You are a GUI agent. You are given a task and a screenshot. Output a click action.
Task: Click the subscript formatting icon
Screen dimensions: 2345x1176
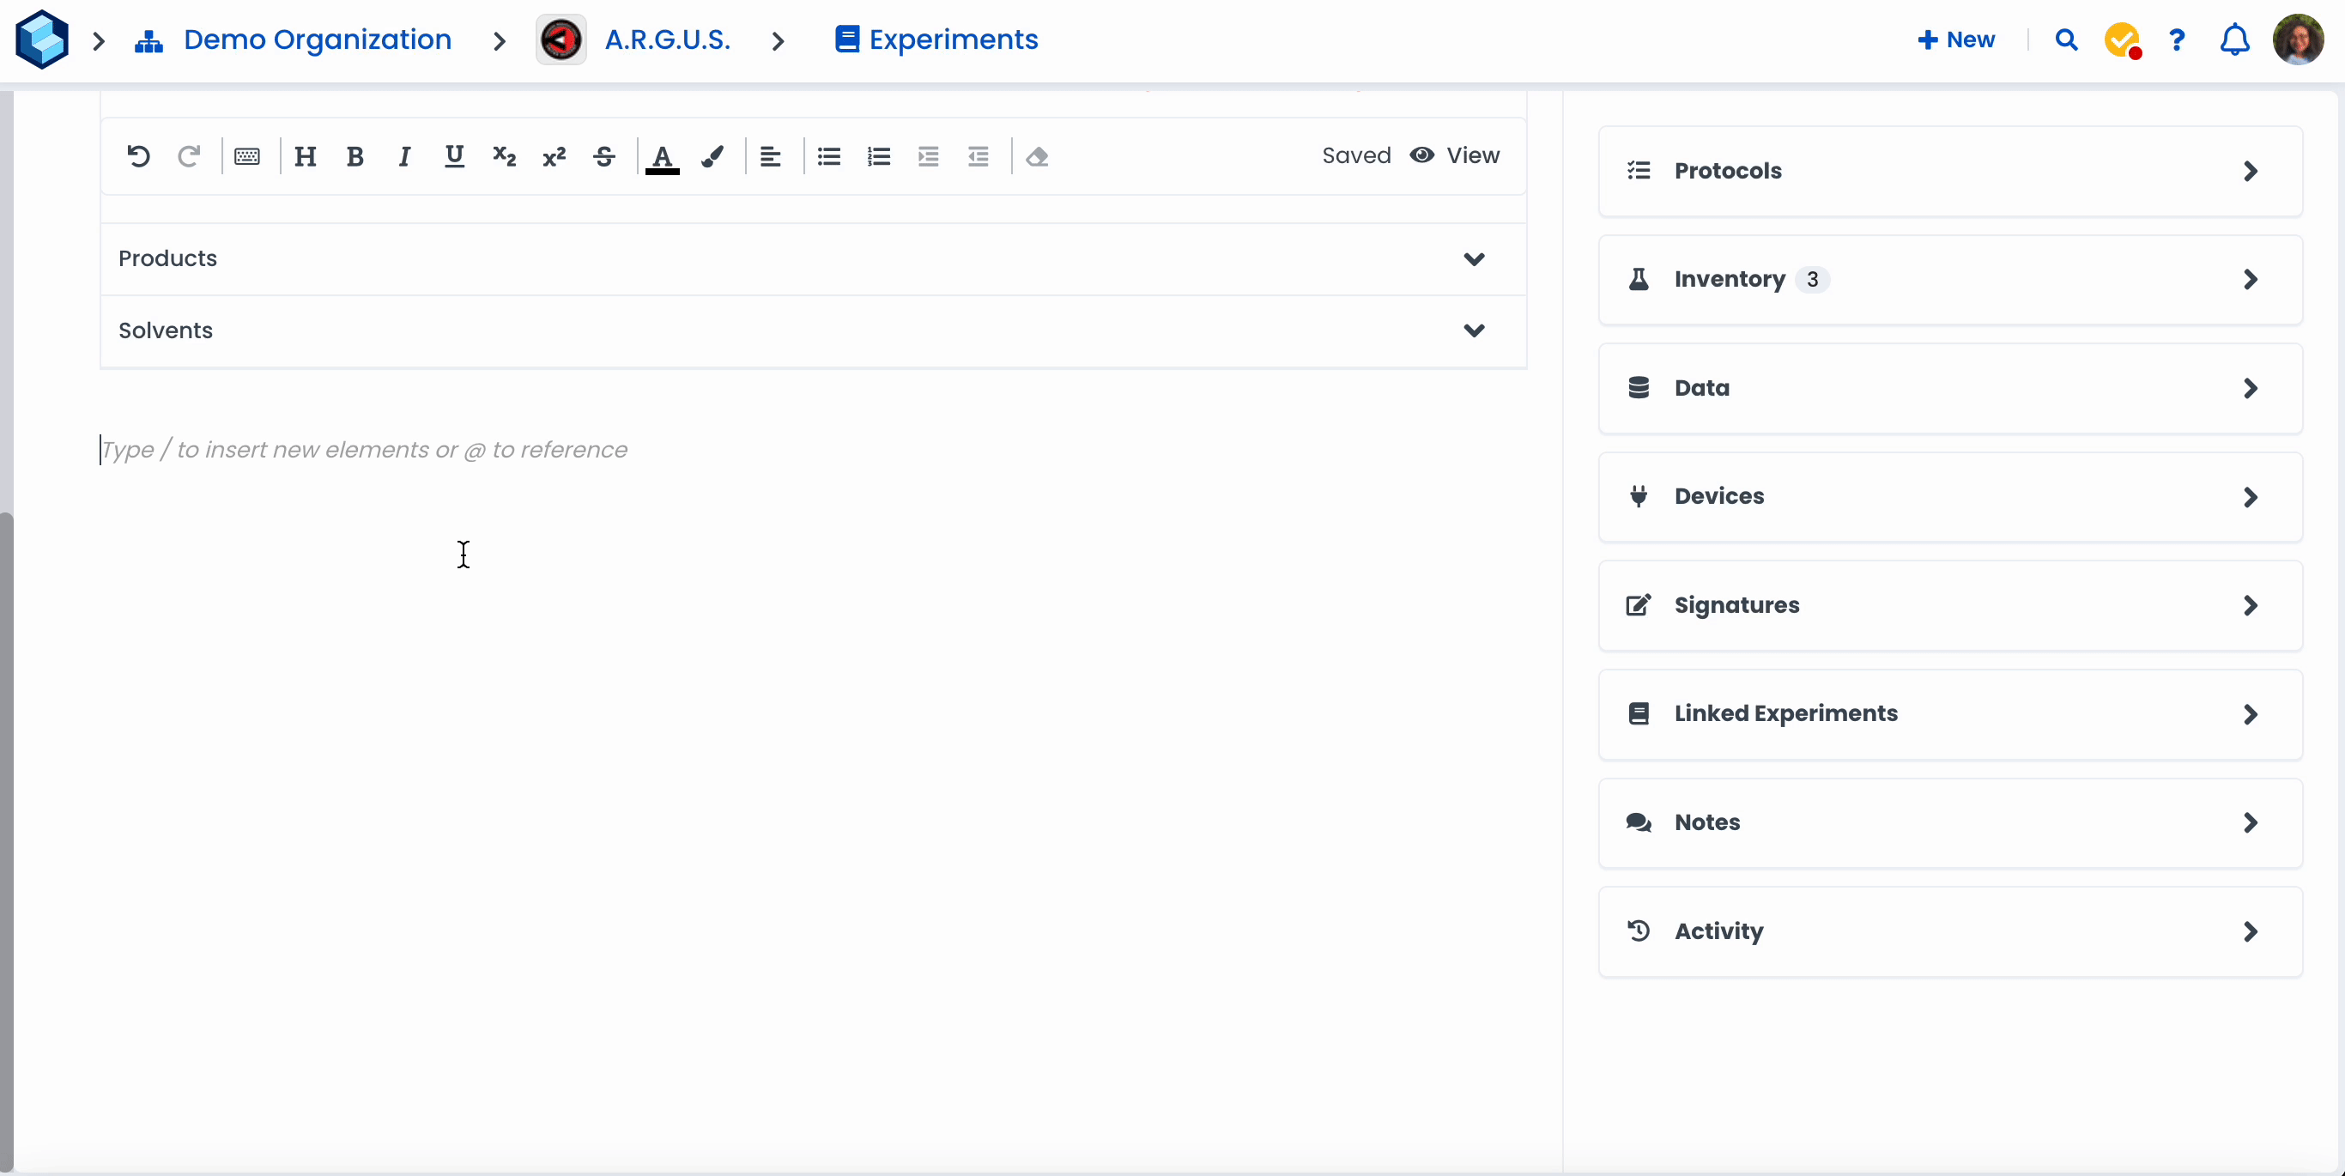tap(505, 156)
